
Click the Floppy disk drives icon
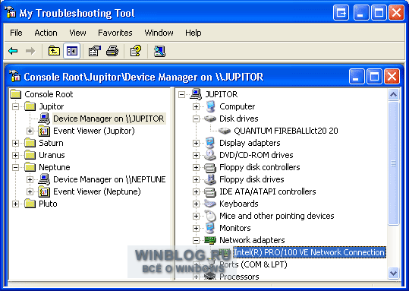pos(210,179)
